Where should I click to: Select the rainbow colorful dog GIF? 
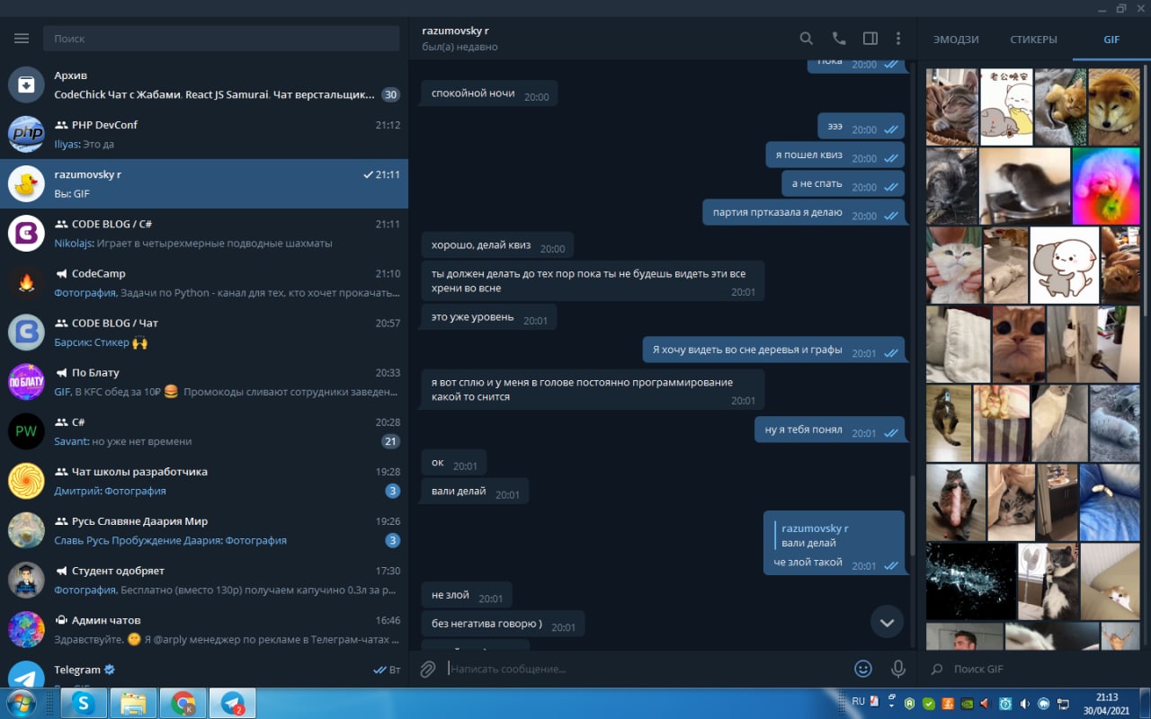(1106, 186)
